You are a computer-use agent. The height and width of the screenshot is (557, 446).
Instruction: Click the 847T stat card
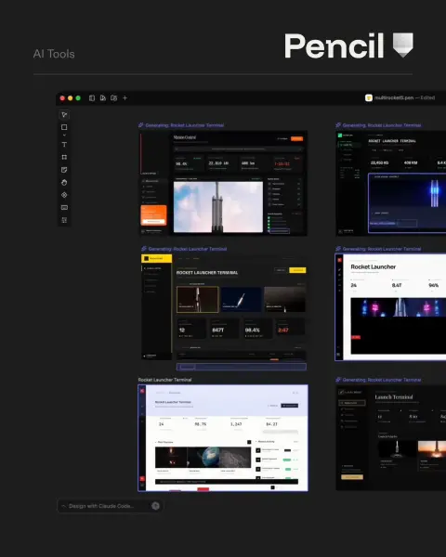coord(225,329)
